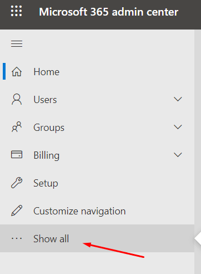Viewport: 201px width, 274px height.
Task: Click the Microsoft 365 admin center title
Action: [x=109, y=12]
